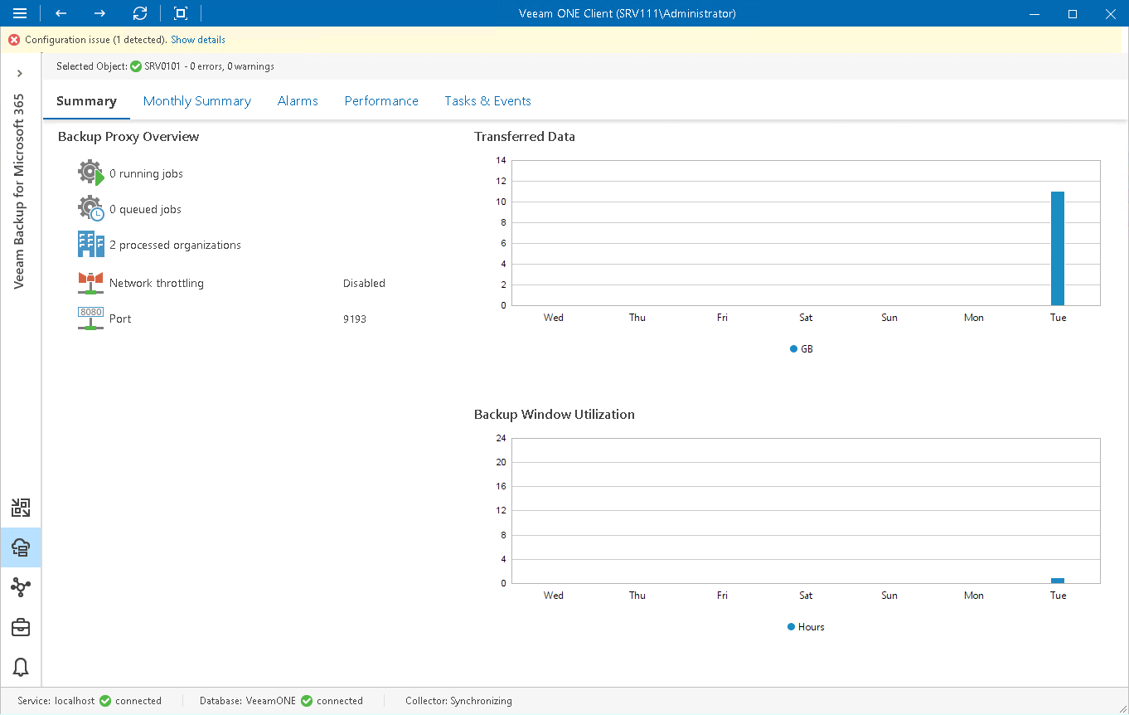Expand the left navigation sidebar chevron
1129x715 pixels.
20,74
